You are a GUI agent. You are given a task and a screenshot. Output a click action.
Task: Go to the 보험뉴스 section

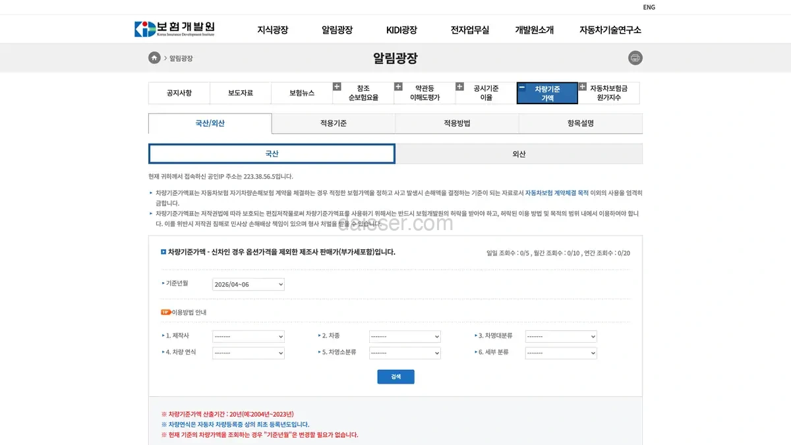302,93
